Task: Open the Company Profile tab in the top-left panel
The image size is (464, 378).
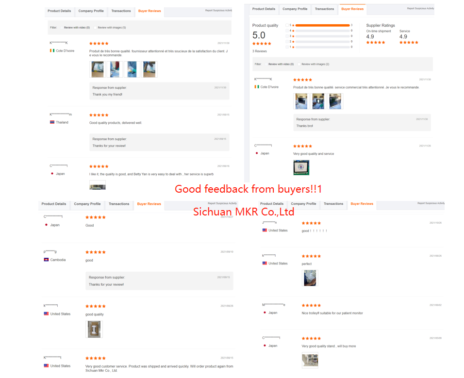Action: (91, 11)
